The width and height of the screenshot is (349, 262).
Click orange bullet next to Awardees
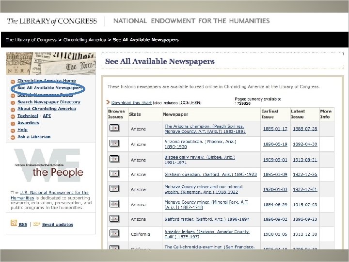pos(13,124)
